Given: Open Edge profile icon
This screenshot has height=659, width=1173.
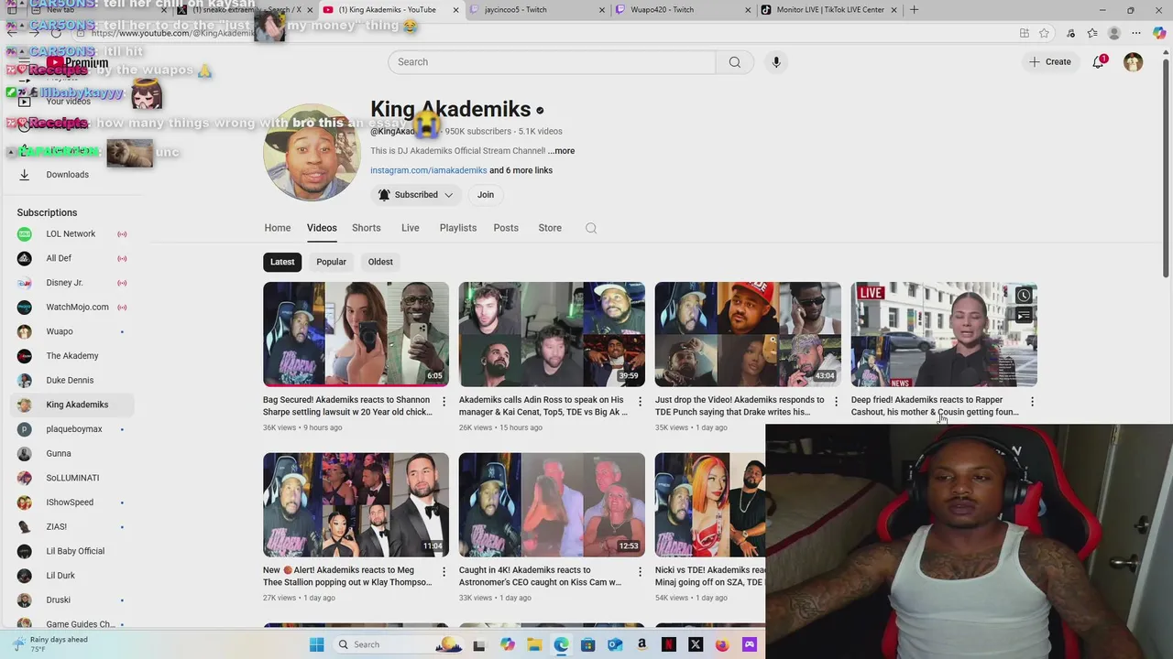Looking at the screenshot, I should pyautogui.click(x=1114, y=34).
